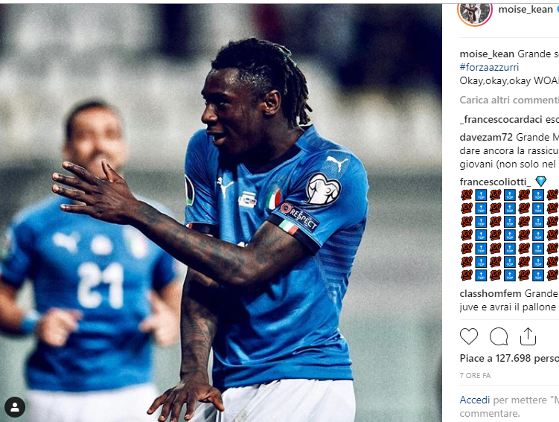559x422 pixels.
Task: Show tagged people via the person icon
Action: click(x=15, y=406)
